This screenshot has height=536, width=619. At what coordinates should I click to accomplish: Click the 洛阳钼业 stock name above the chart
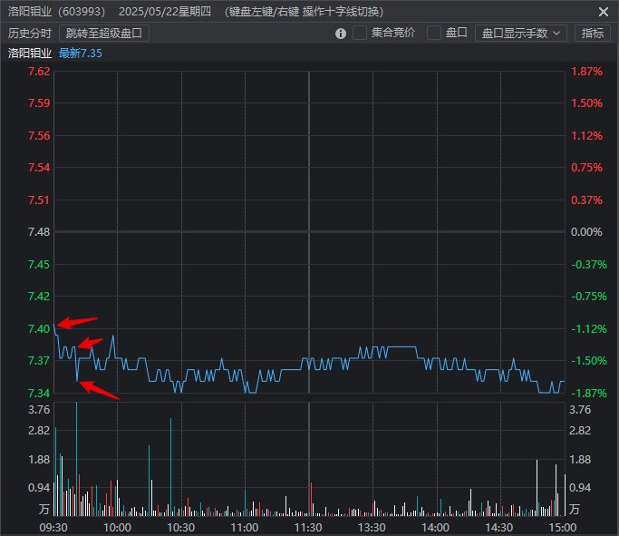click(30, 54)
